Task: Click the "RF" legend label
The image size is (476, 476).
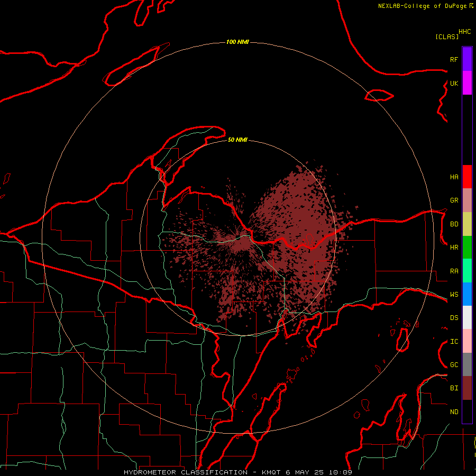Action: [x=454, y=59]
